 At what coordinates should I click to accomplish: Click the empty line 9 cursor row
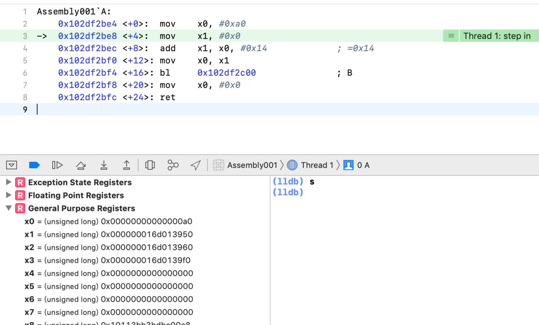[269, 109]
